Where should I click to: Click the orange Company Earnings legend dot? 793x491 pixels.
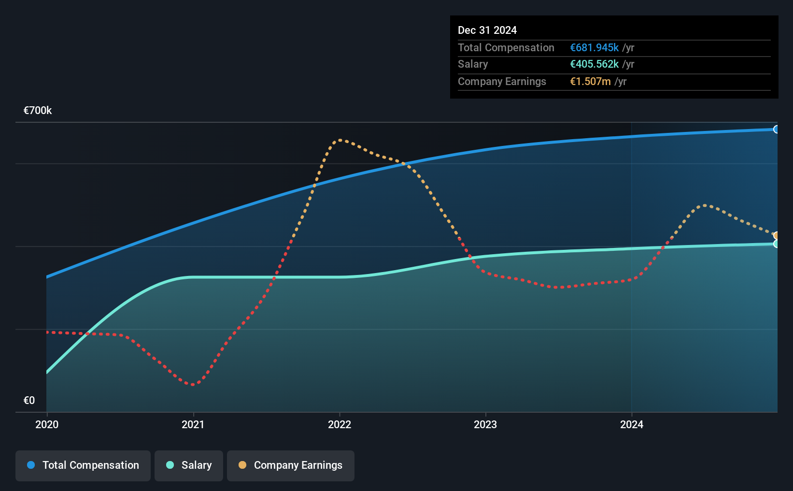(x=242, y=465)
